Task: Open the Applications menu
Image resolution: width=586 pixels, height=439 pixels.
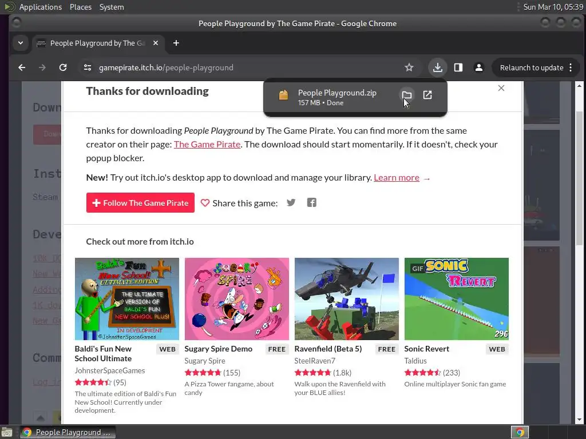Action: click(x=41, y=7)
